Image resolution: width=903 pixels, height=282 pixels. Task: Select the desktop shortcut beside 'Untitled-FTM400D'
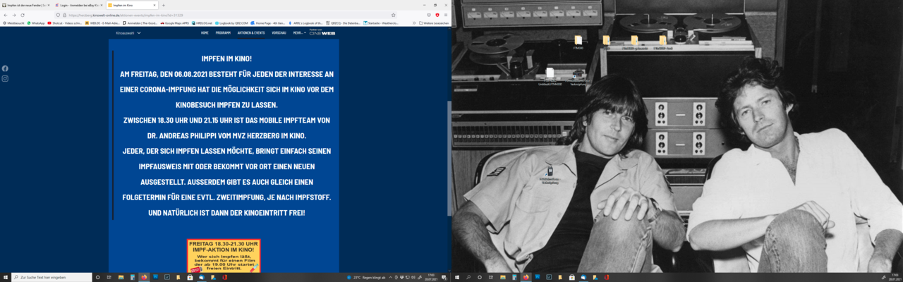[577, 78]
